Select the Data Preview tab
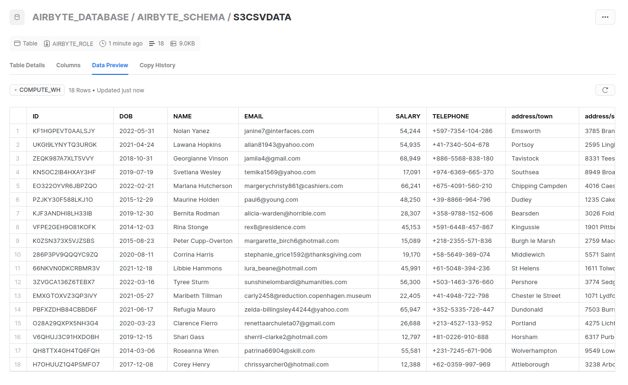This screenshot has width=628, height=385. (110, 65)
